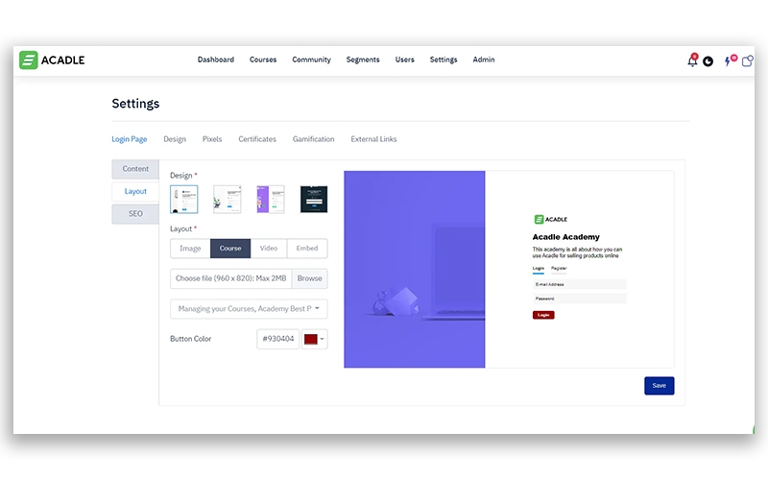The height and width of the screenshot is (480, 768).
Task: Open notifications bell icon
Action: click(x=692, y=60)
